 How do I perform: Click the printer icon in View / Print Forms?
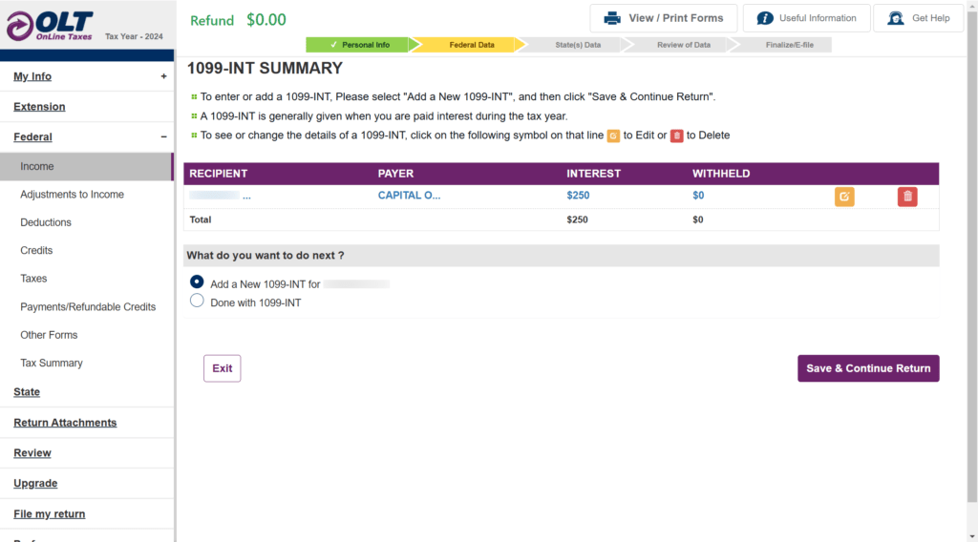(612, 18)
